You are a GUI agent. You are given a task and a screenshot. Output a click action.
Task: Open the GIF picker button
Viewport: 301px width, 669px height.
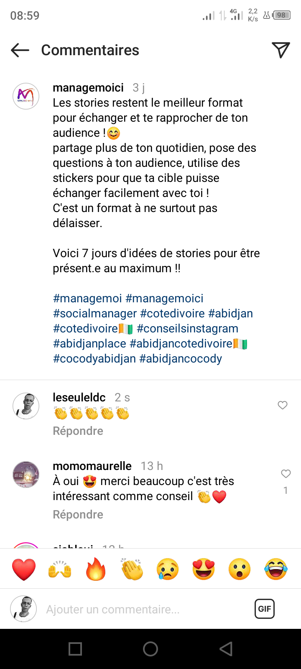[x=265, y=609]
